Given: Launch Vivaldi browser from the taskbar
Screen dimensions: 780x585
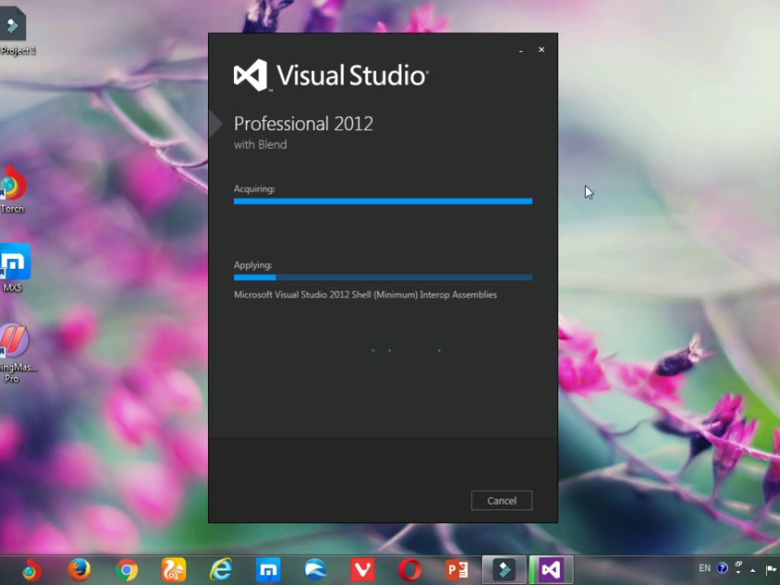Looking at the screenshot, I should (362, 570).
